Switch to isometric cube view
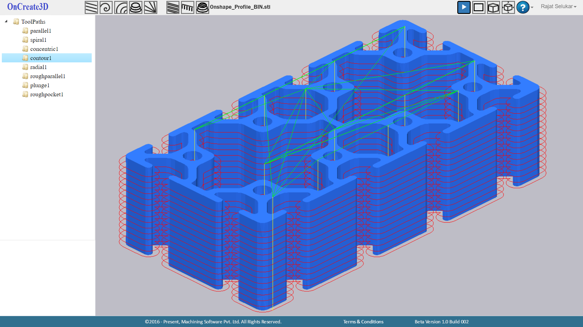583x327 pixels. 493,7
